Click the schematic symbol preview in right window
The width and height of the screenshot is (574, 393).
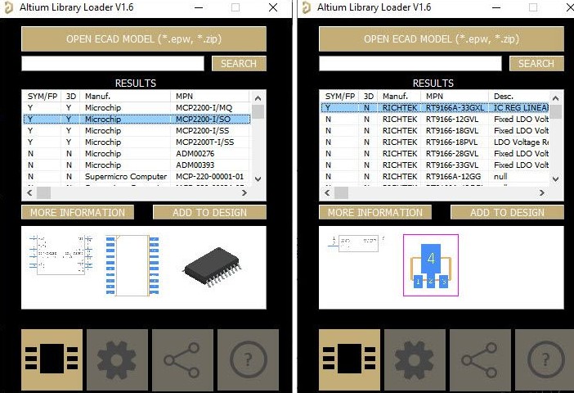point(356,244)
